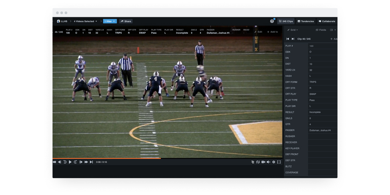
Task: Click the LLHS team logo icon
Action: 58,21
